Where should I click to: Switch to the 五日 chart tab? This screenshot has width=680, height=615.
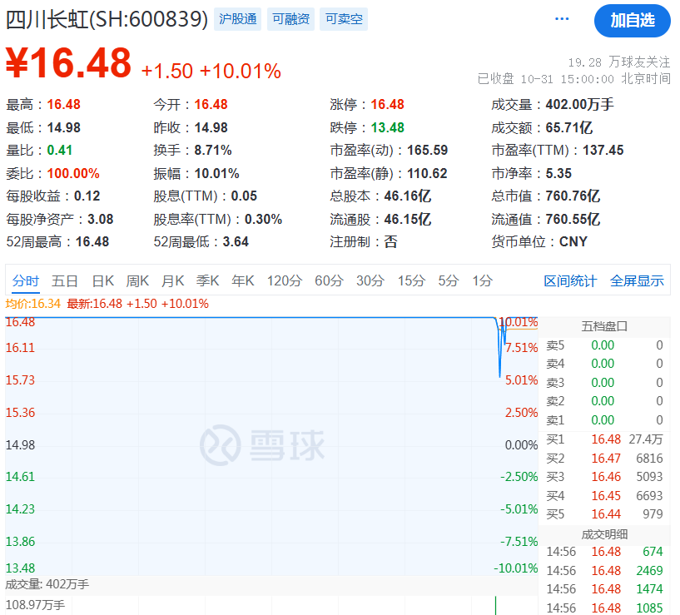tap(65, 280)
